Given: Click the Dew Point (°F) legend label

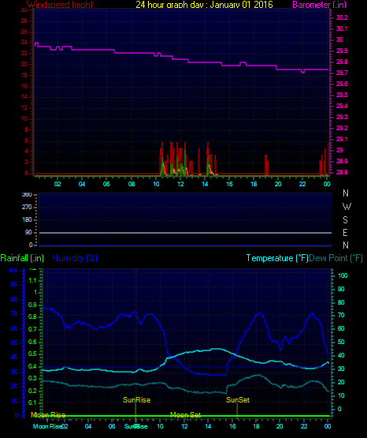Looking at the screenshot, I should pyautogui.click(x=336, y=258).
